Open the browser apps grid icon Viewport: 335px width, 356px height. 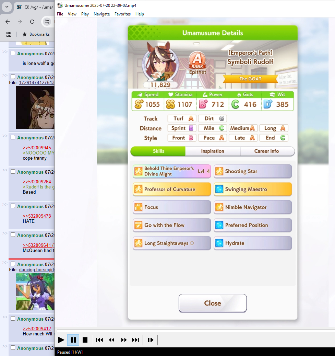(9, 34)
